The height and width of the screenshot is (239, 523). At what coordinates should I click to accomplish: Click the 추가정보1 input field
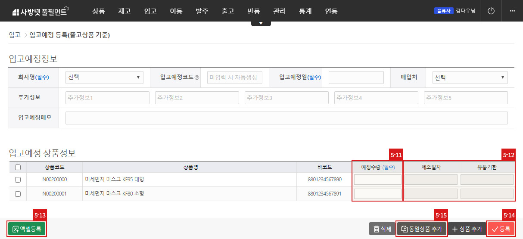[107, 98]
